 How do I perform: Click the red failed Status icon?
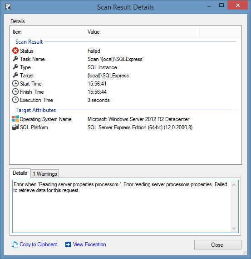point(15,51)
